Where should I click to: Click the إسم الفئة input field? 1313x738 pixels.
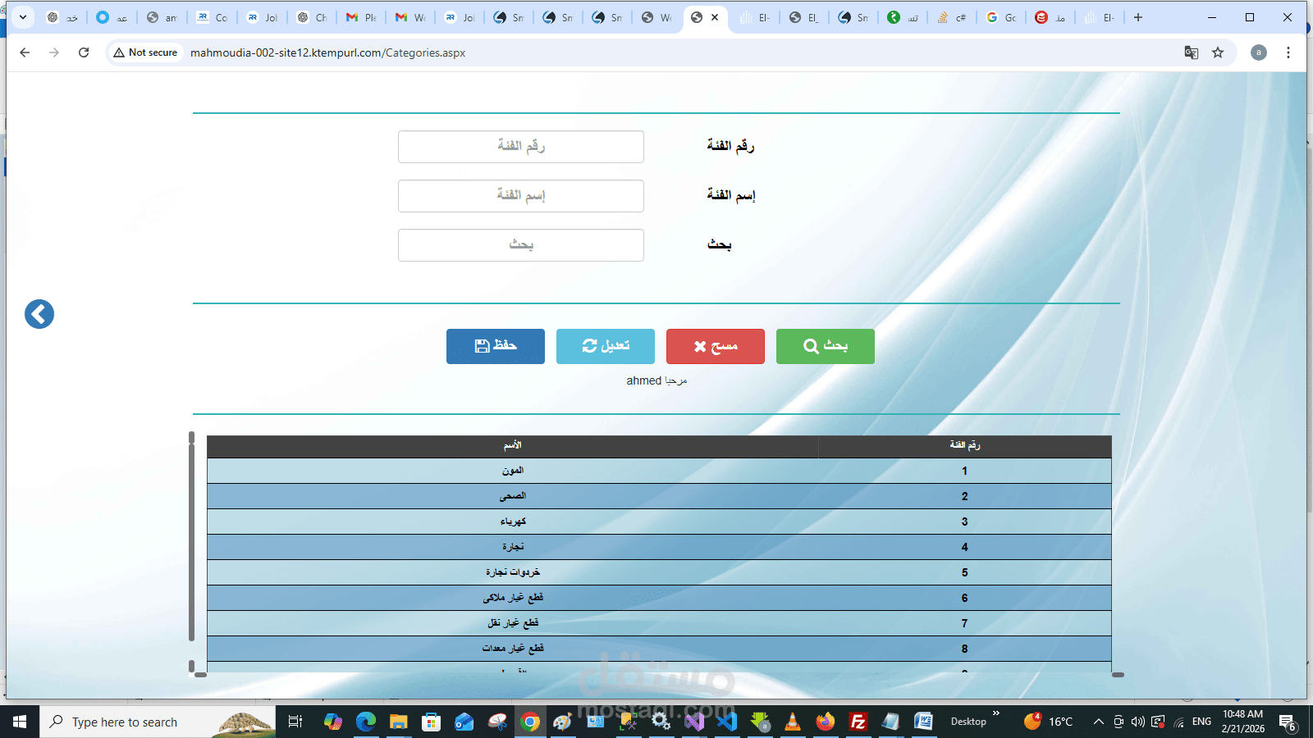(521, 196)
